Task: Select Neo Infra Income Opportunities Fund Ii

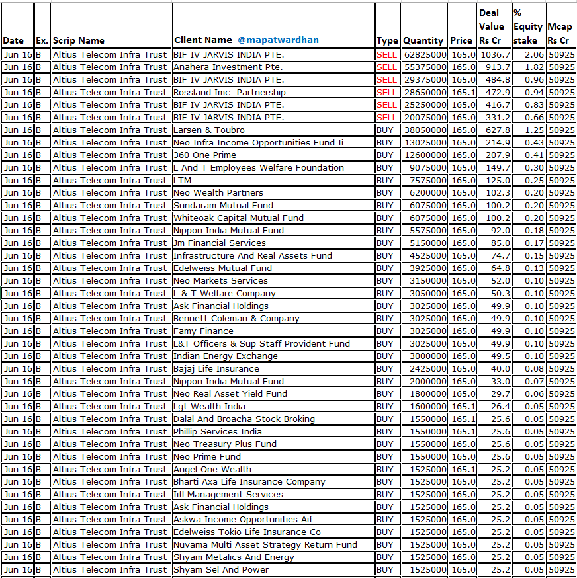Action: pos(273,142)
